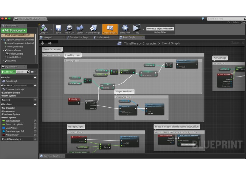Screen dimensions: 246x175
Task: Add a new graph with plus button
Action: [x=35, y=77]
